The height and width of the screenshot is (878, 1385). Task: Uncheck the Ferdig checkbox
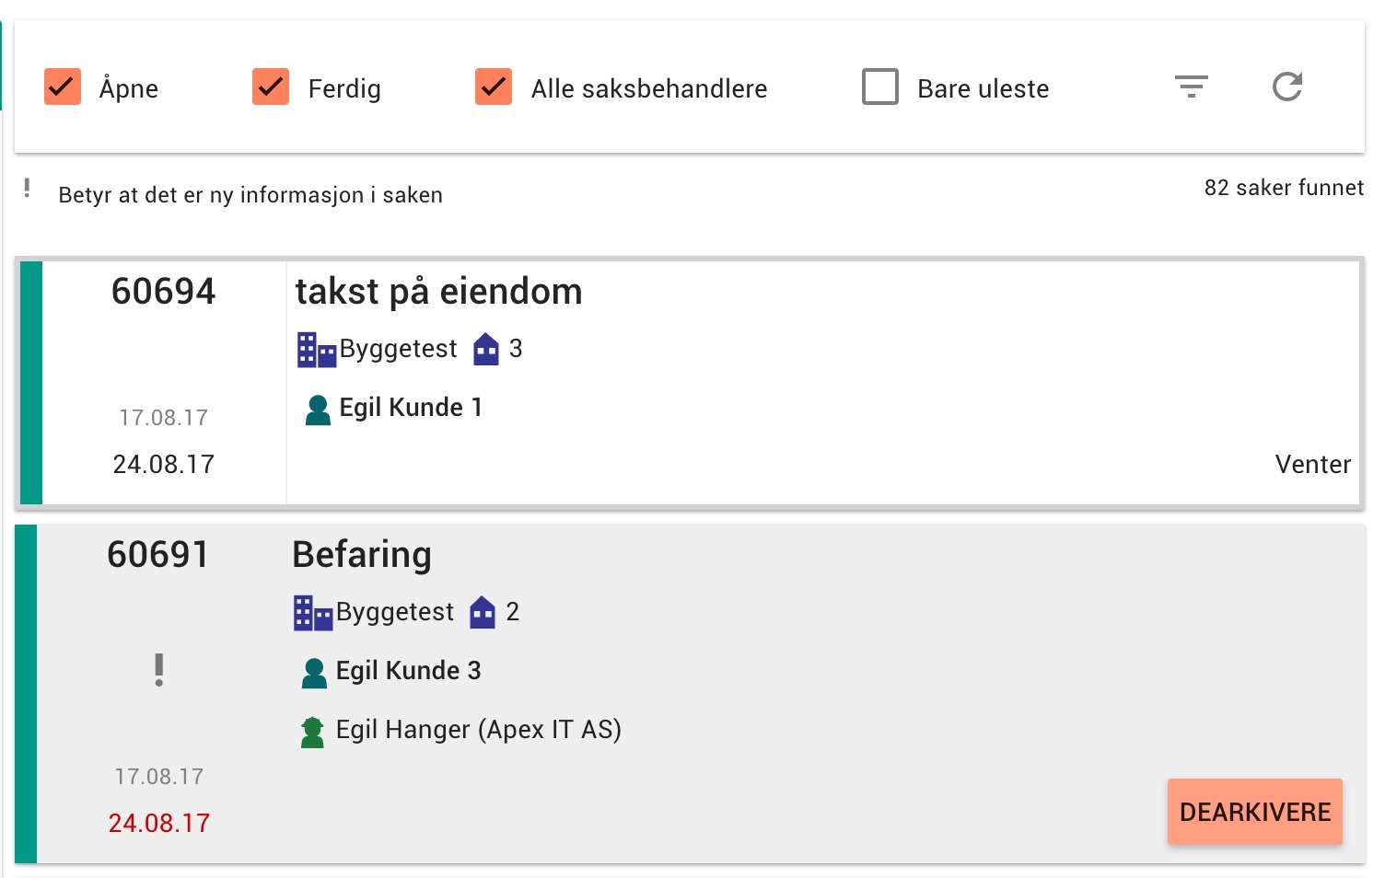point(271,87)
